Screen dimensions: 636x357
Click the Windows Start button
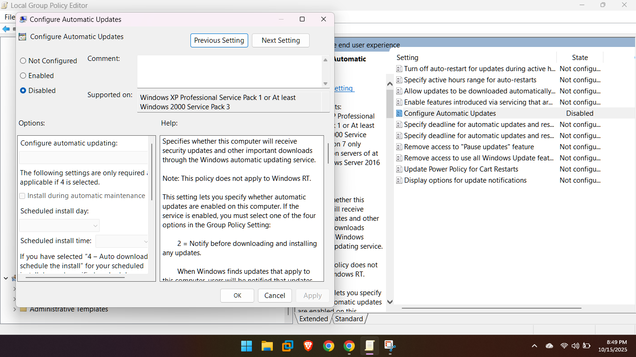coord(246,346)
